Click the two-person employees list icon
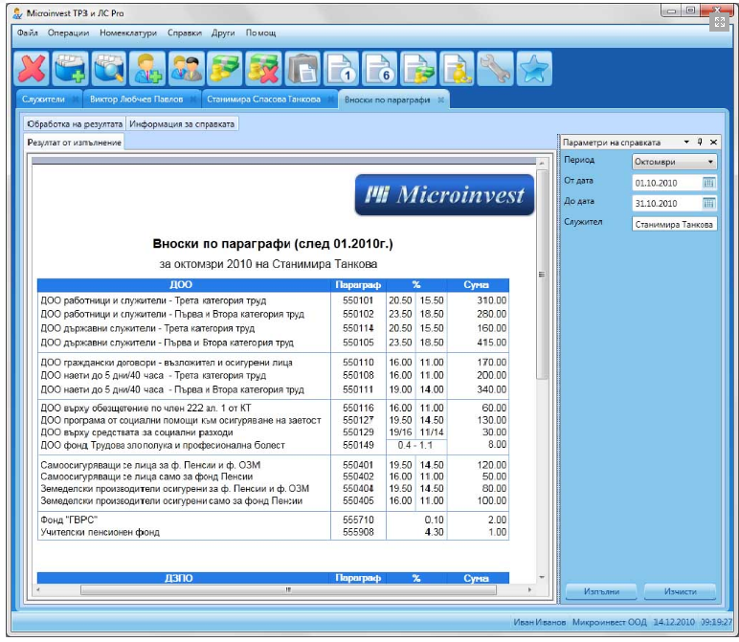Image resolution: width=739 pixels, height=642 pixels. [x=186, y=68]
